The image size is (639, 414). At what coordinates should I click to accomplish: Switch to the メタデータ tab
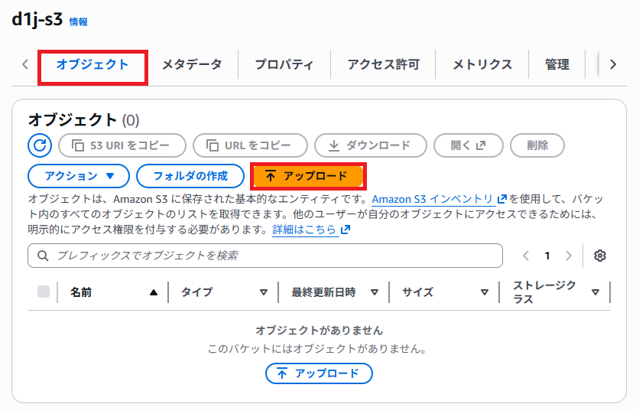192,64
